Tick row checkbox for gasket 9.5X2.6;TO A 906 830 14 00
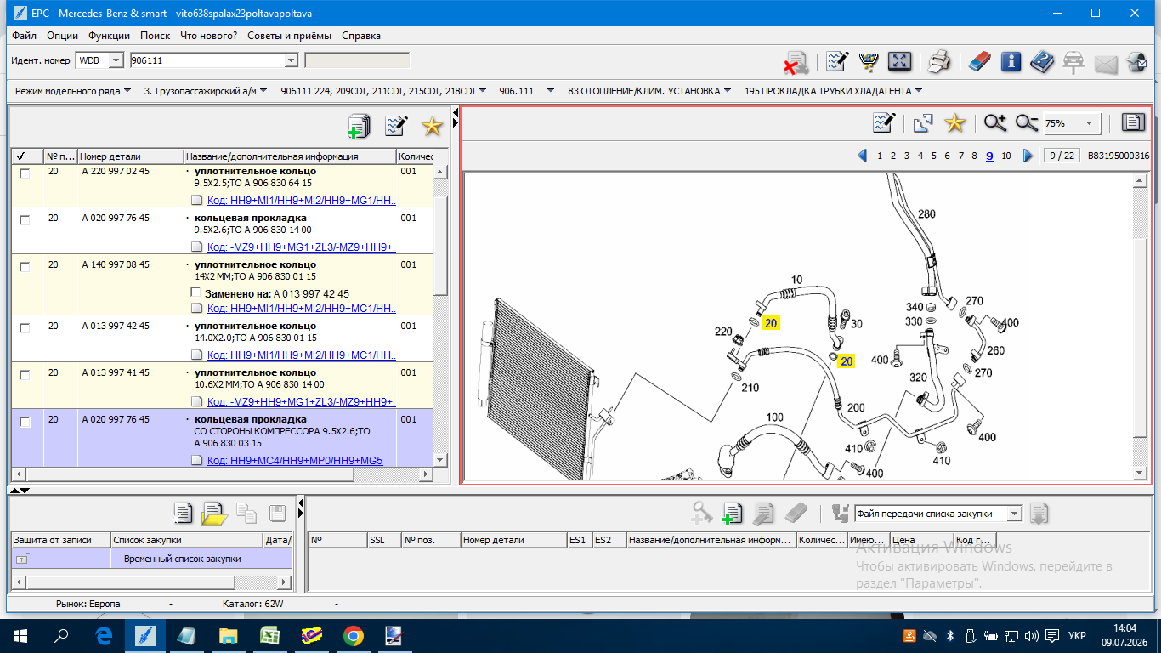Viewport: 1161px width, 653px height. pyautogui.click(x=25, y=220)
